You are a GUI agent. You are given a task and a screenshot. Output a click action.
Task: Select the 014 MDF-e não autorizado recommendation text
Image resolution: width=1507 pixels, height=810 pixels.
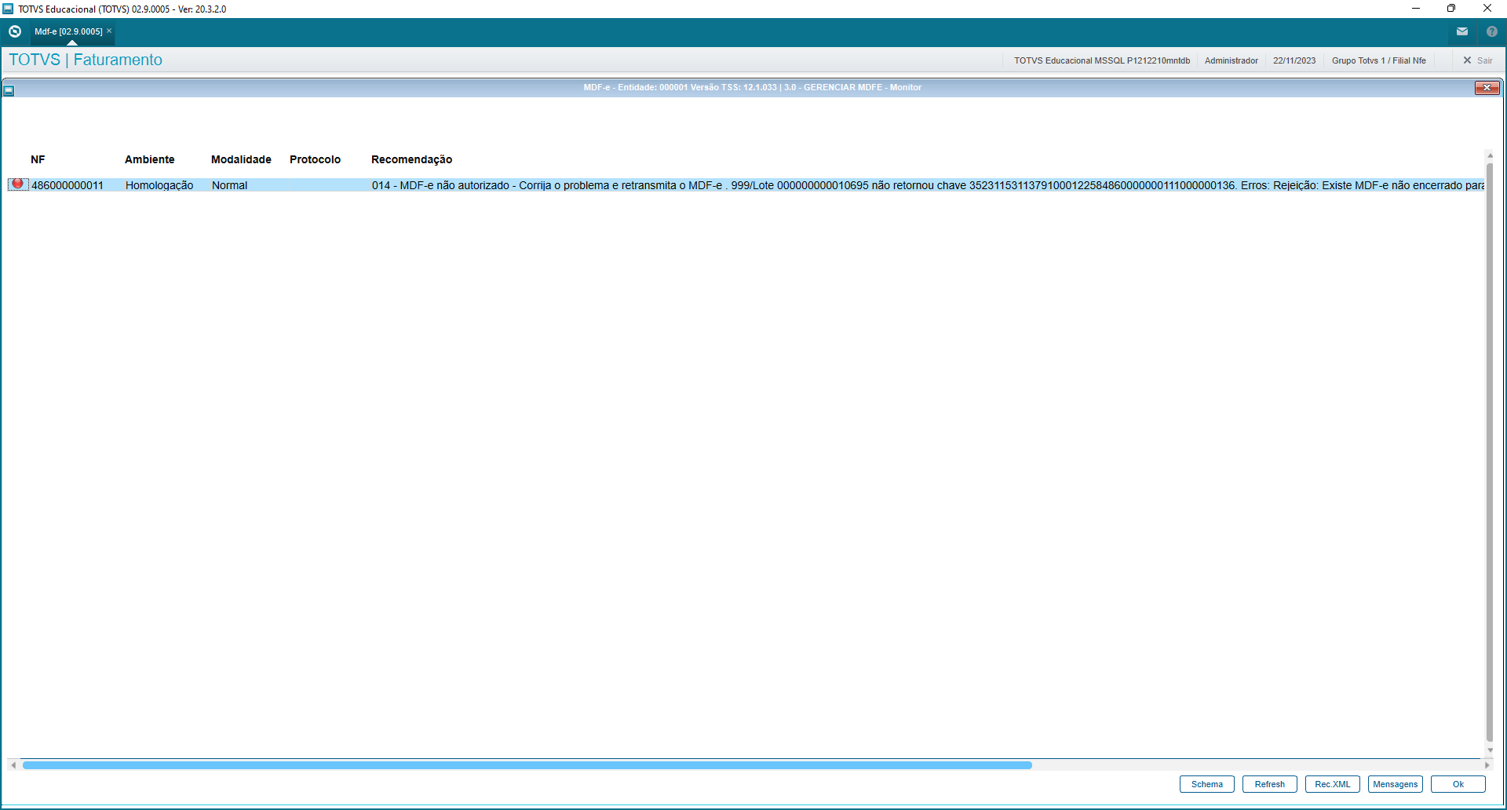pyautogui.click(x=928, y=185)
